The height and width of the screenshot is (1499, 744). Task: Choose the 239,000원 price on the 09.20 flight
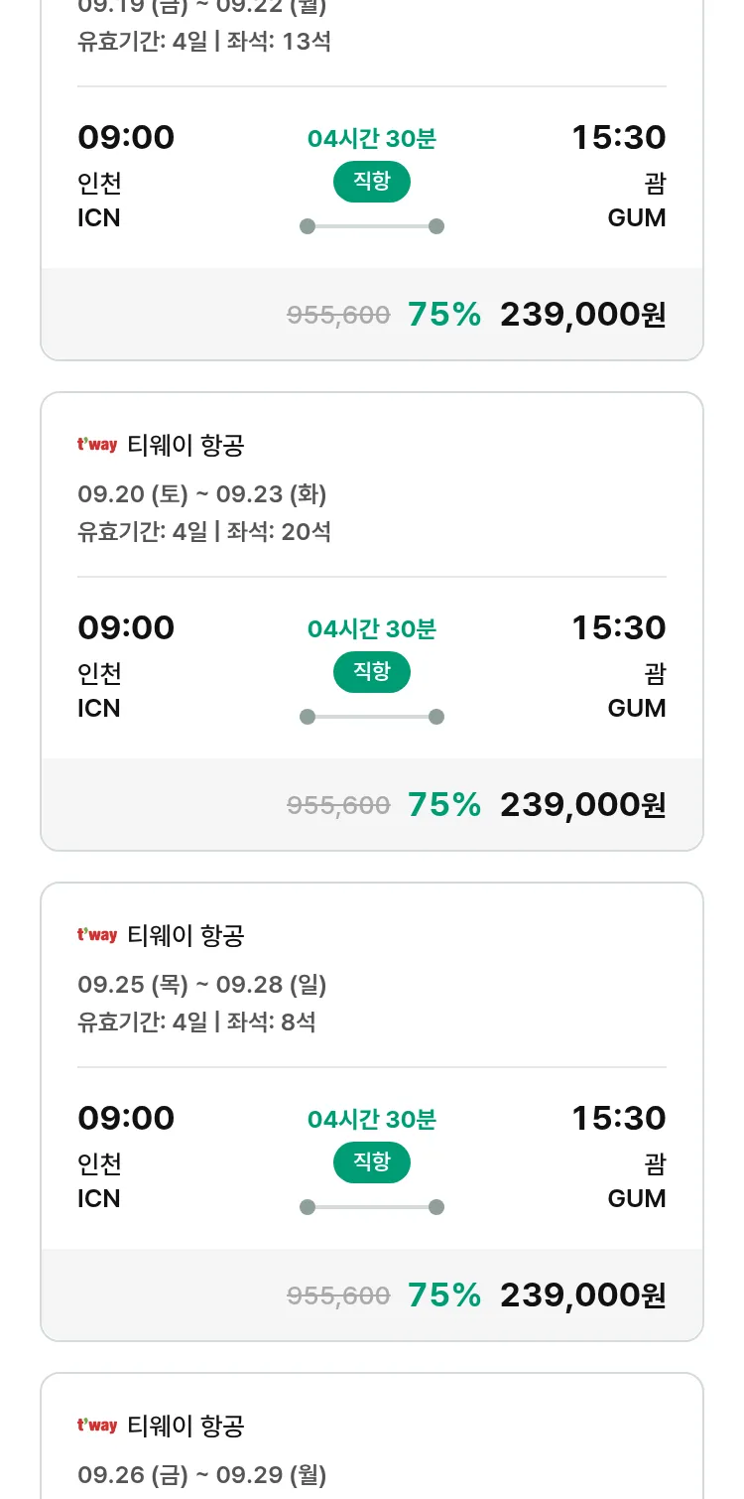[582, 805]
